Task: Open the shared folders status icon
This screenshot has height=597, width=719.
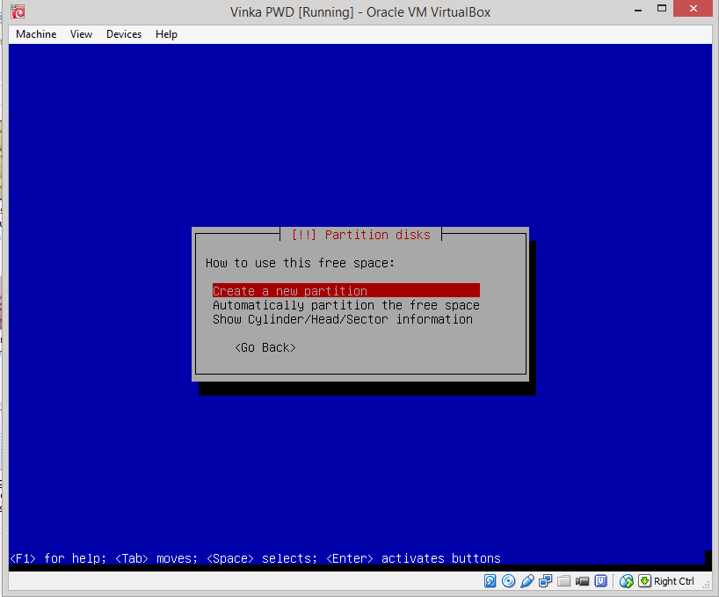Action: [563, 581]
